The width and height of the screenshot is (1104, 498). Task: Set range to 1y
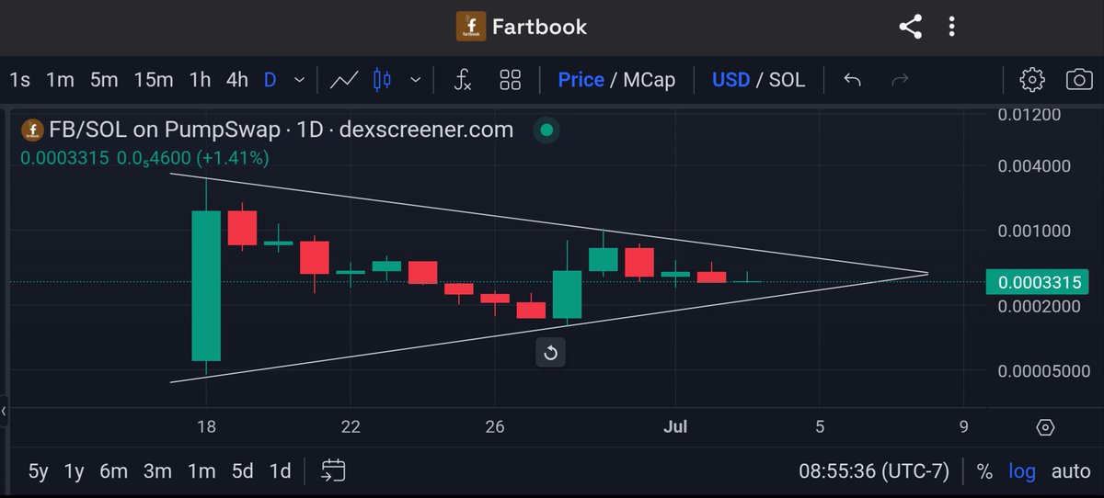click(x=74, y=471)
